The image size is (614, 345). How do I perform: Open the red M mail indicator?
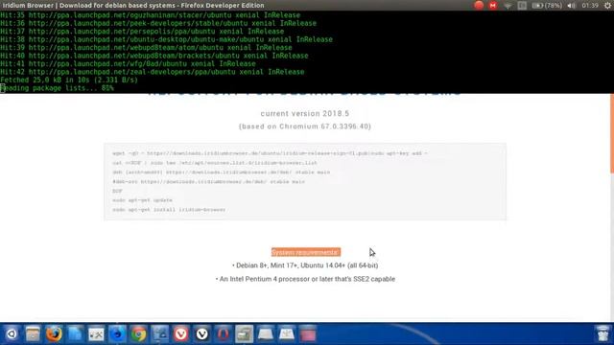click(493, 5)
